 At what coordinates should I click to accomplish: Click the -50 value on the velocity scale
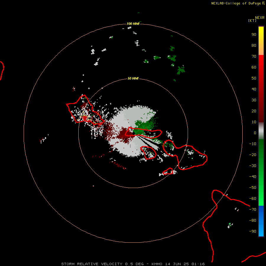(x=253, y=188)
